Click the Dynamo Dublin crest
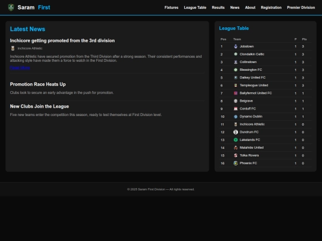 236,117
